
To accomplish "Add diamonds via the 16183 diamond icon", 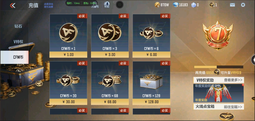I will 176,5.
